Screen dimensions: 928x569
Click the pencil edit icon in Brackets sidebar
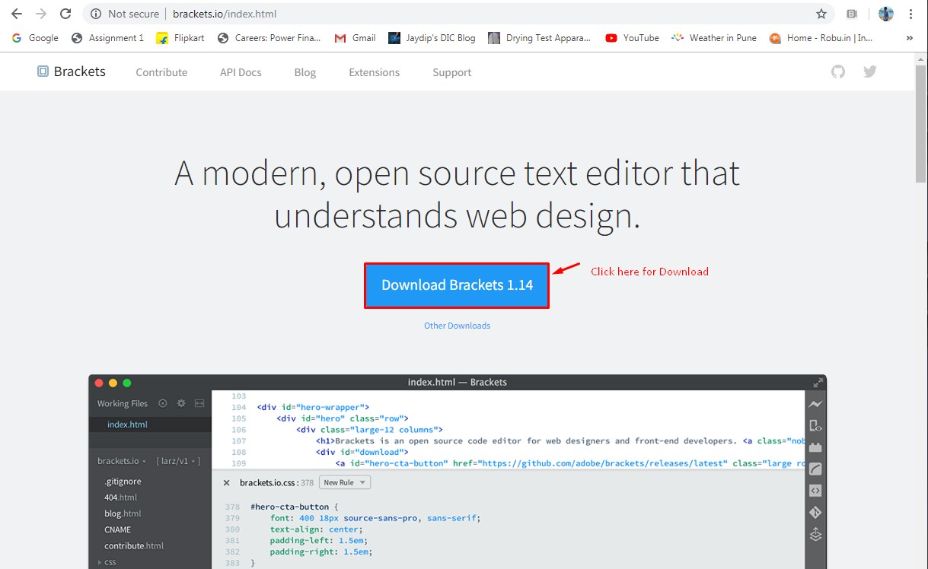pos(815,469)
